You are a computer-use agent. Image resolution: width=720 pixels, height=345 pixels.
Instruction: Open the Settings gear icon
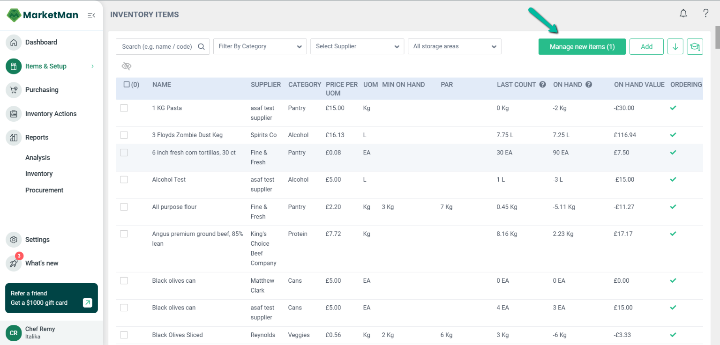14,239
